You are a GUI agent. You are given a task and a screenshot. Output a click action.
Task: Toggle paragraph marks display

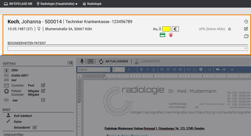201,70
